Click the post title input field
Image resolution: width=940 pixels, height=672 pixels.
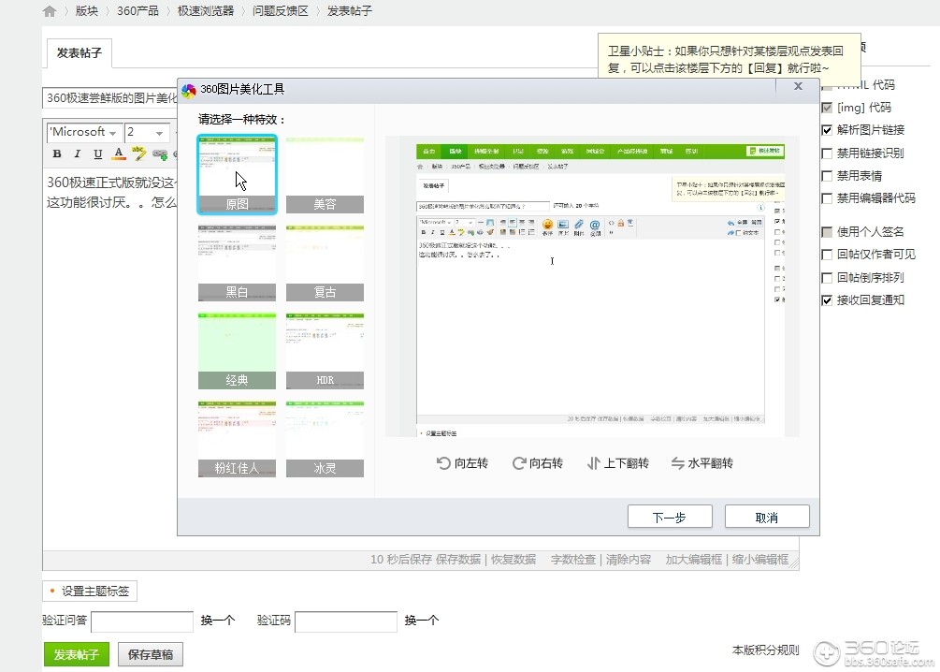[110, 97]
